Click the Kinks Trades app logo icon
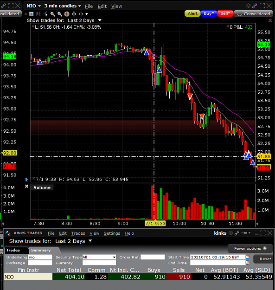Image resolution: width=275 pixels, height=290 pixels. (8, 233)
